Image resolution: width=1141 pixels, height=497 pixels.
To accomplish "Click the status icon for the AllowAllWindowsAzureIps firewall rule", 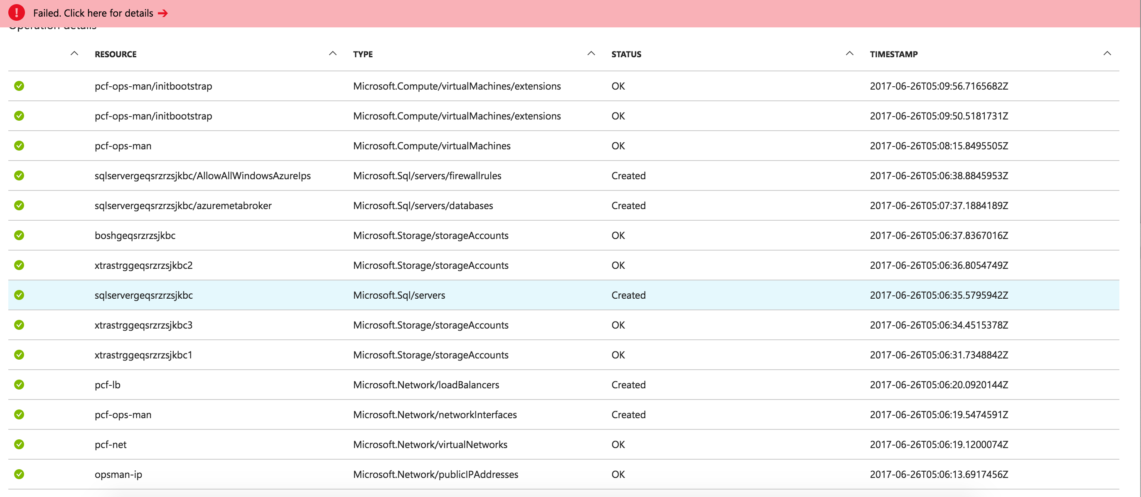I will tap(19, 175).
